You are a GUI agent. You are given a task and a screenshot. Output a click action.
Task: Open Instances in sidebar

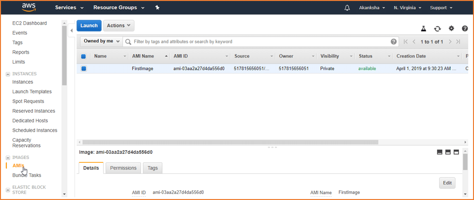tap(23, 82)
